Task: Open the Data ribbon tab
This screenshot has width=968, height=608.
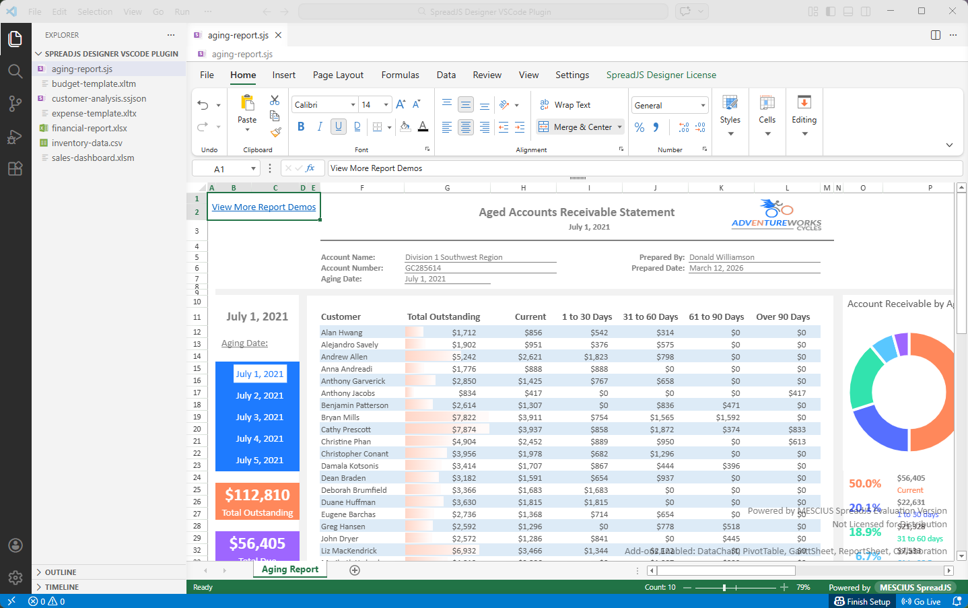Action: pos(446,75)
